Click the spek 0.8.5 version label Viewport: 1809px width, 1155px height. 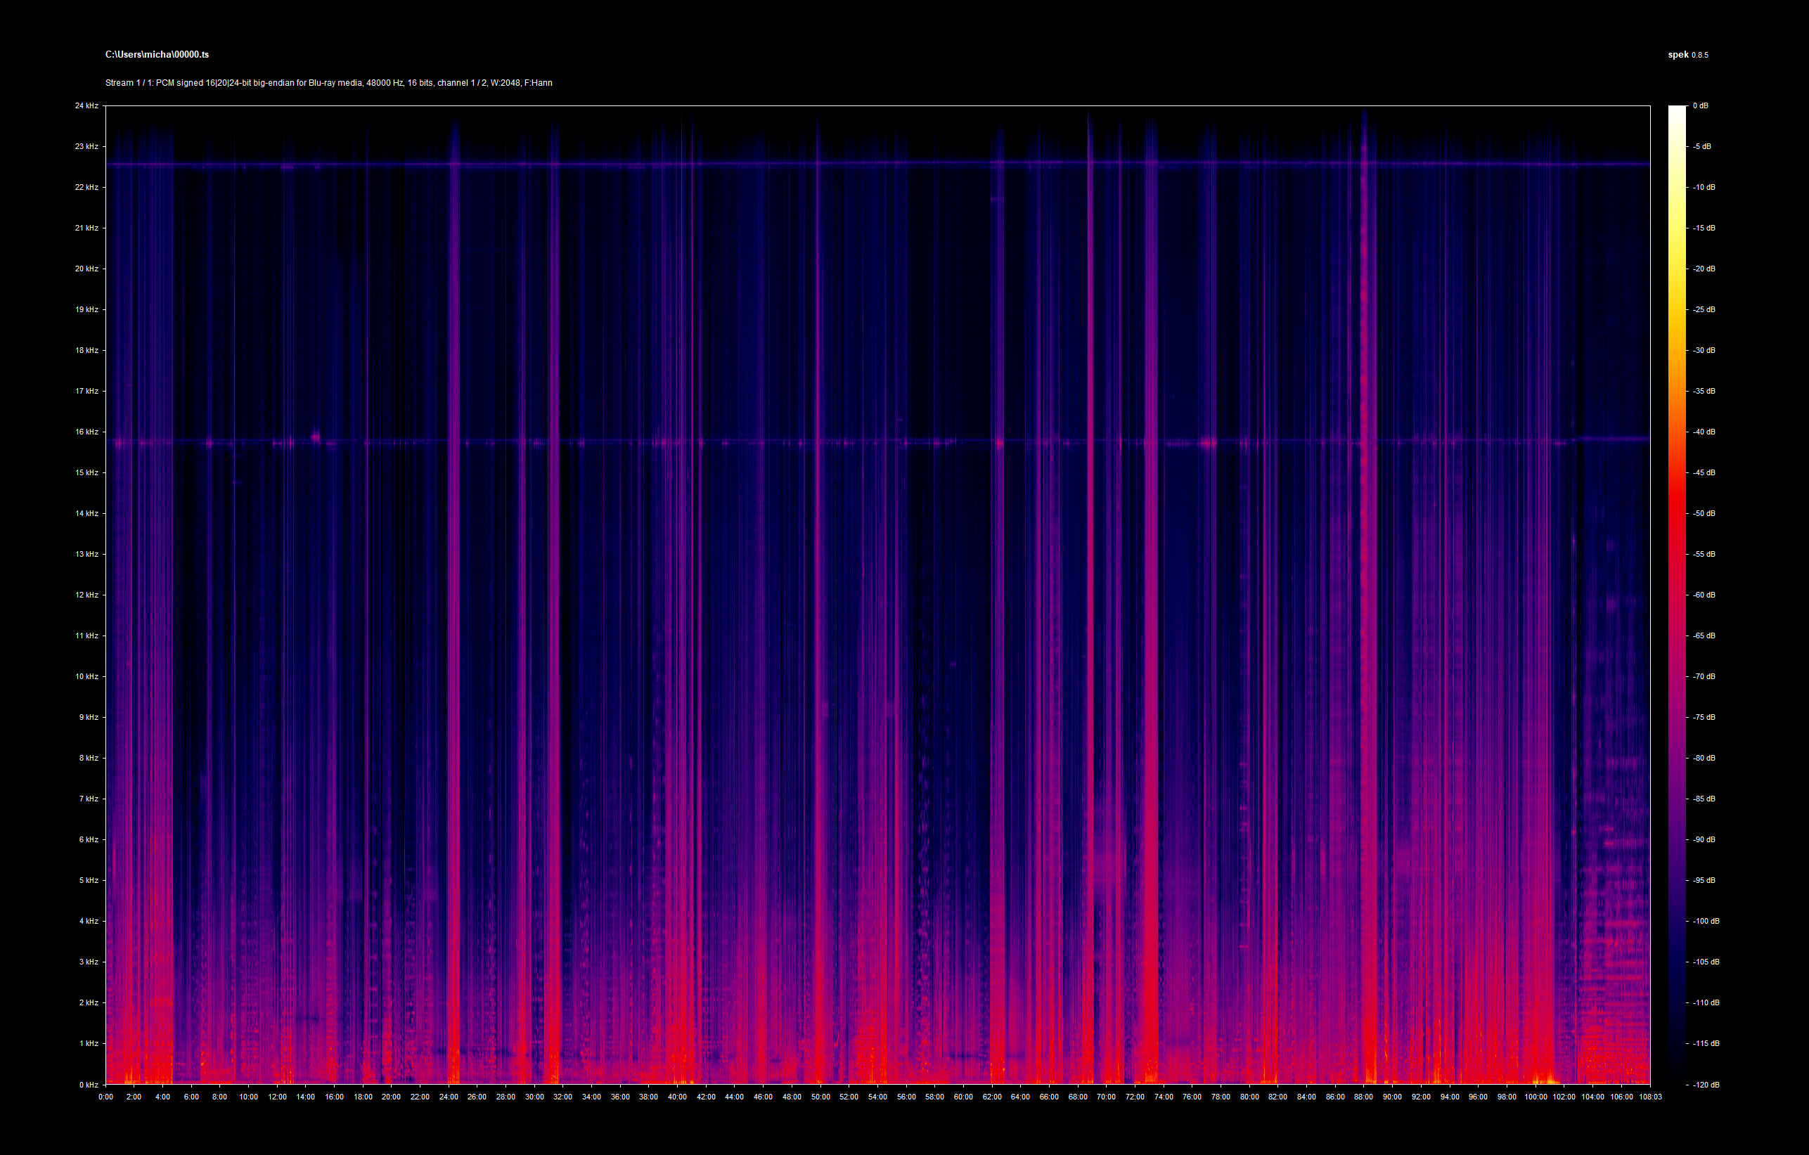click(x=1687, y=55)
